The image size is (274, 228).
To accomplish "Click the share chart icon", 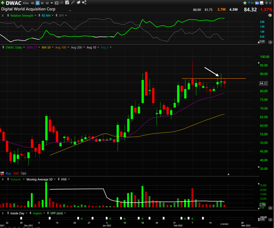I will tap(84, 3).
